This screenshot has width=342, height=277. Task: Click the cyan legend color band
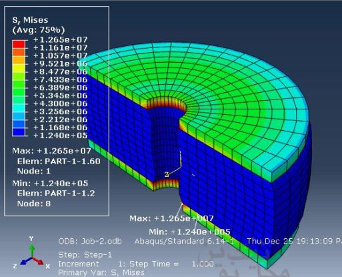pyautogui.click(x=19, y=108)
